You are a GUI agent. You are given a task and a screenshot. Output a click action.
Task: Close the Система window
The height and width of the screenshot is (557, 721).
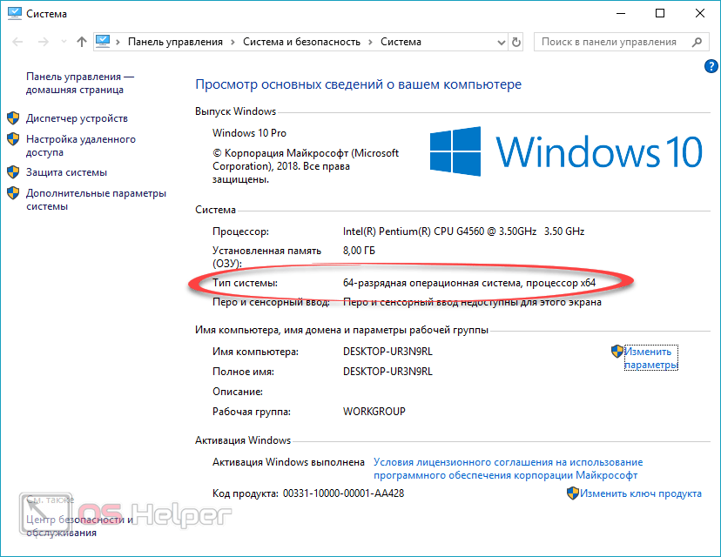[x=700, y=13]
